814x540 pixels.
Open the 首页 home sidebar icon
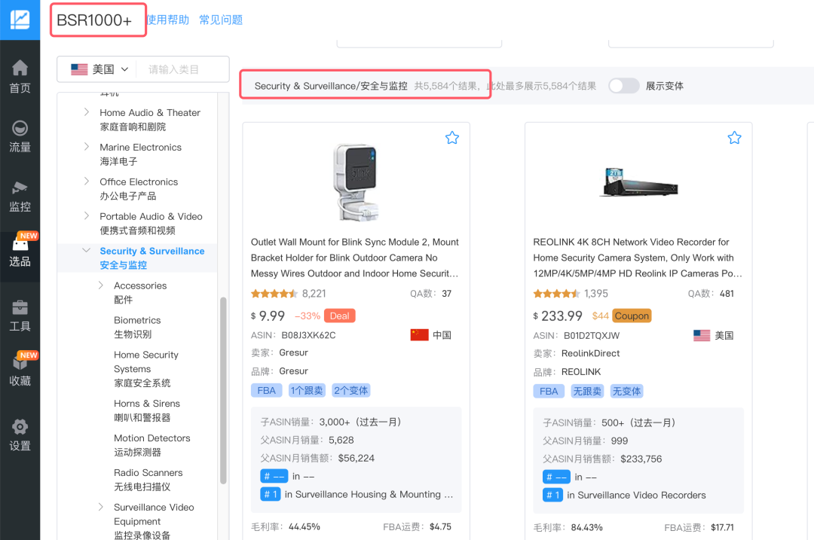click(x=20, y=75)
